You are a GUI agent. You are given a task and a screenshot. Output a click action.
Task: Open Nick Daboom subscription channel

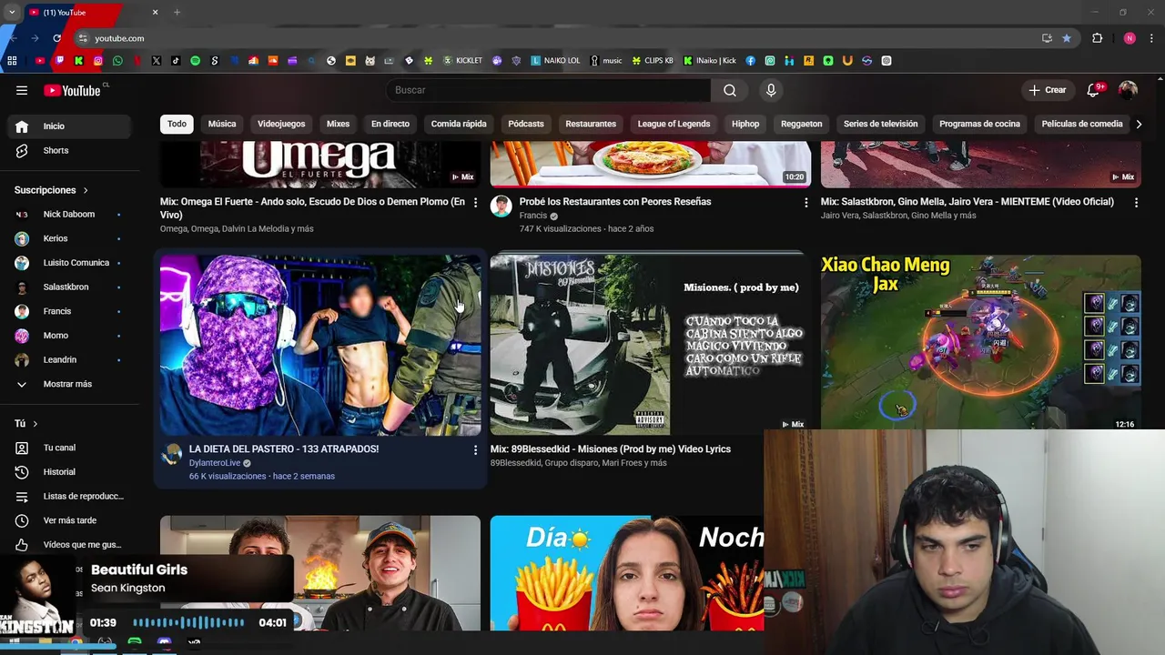click(69, 214)
